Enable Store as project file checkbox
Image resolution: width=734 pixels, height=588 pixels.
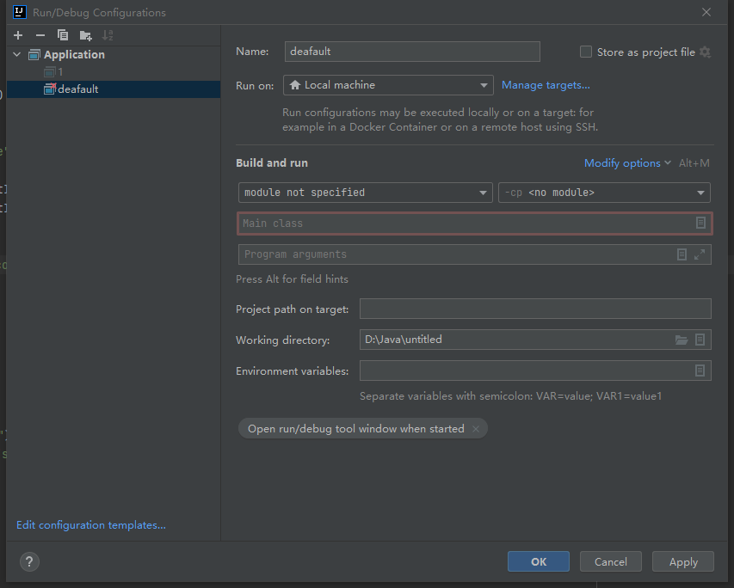pyautogui.click(x=586, y=52)
